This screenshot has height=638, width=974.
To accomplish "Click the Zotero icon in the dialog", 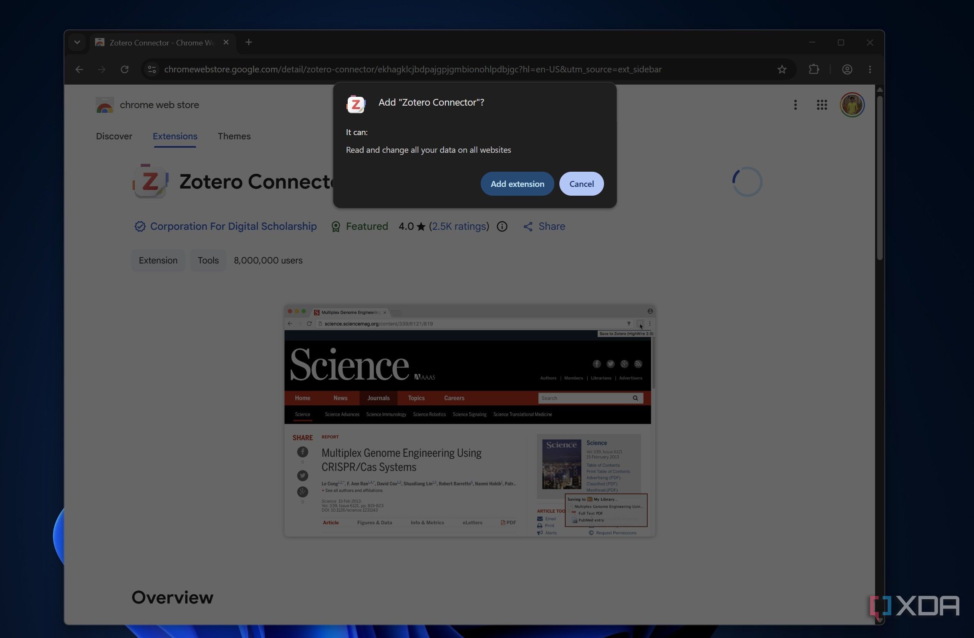I will (x=356, y=104).
